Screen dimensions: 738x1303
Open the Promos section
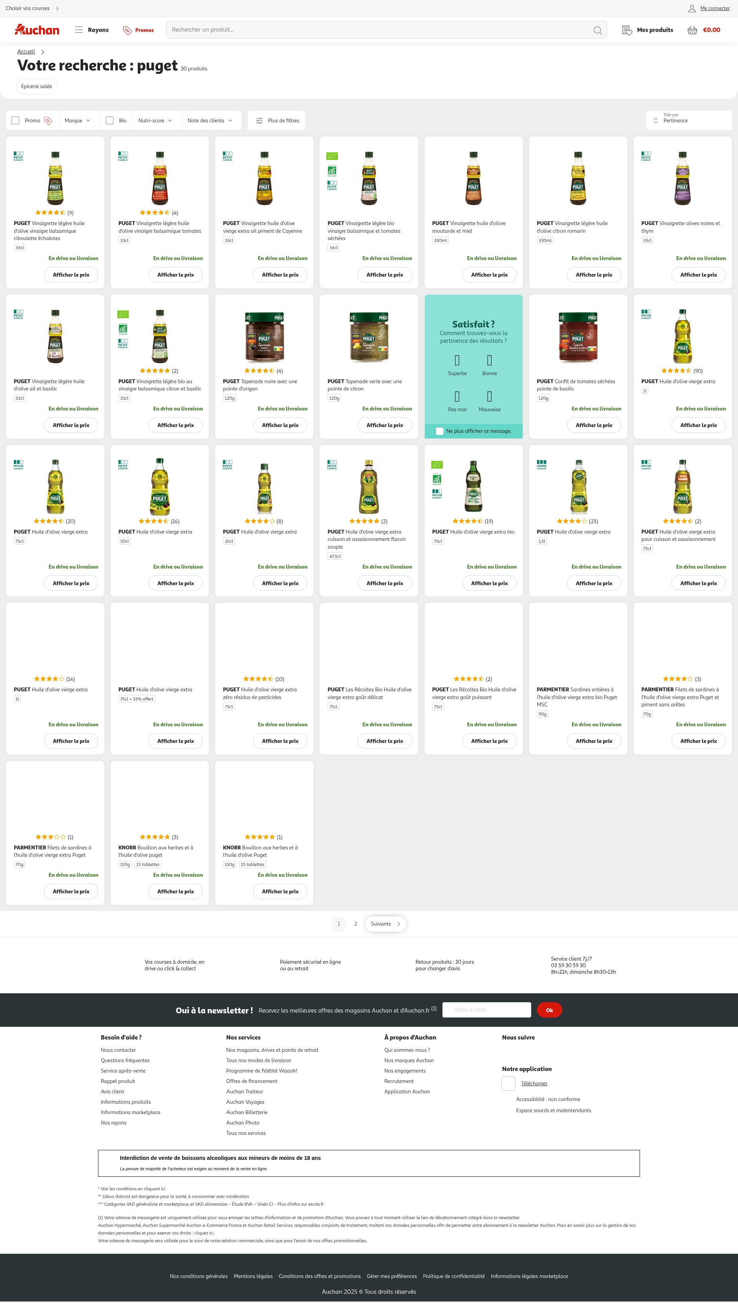[x=138, y=30]
